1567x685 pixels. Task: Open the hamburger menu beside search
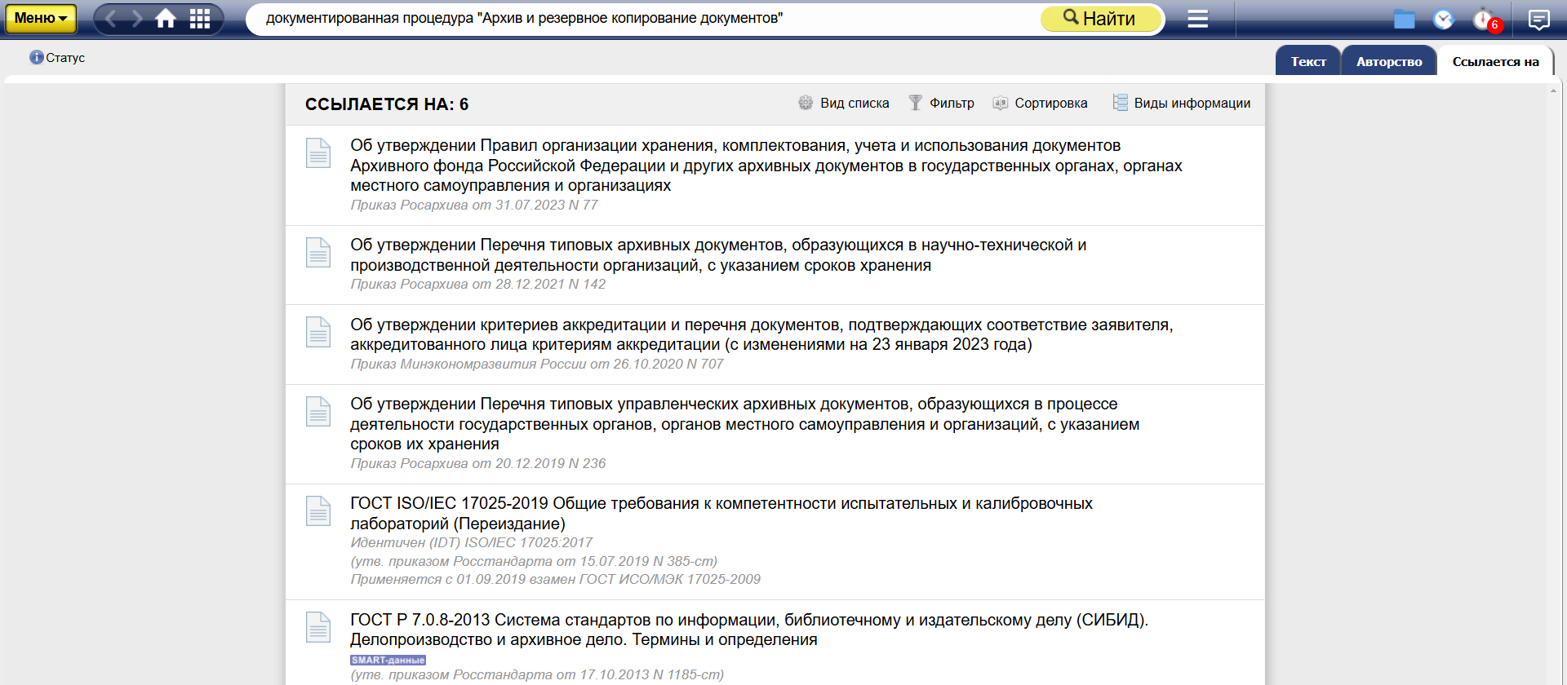coord(1197,19)
